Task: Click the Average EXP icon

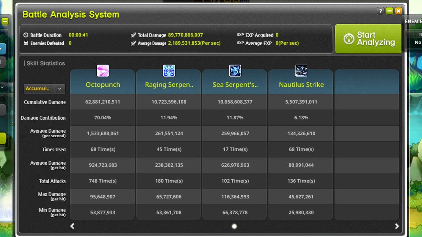Action: pos(240,44)
